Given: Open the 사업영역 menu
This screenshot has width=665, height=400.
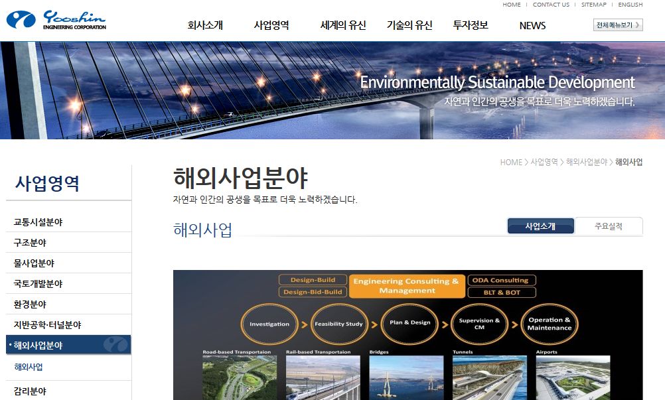Looking at the screenshot, I should tap(271, 25).
